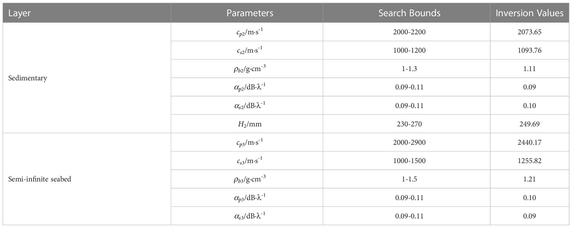Click the 1-1.5 search bounds cell
This screenshot has width=572, height=228.
[407, 179]
